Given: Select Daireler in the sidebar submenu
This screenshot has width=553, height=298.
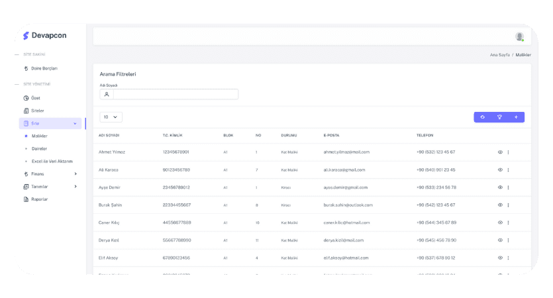Looking at the screenshot, I should tap(39, 148).
